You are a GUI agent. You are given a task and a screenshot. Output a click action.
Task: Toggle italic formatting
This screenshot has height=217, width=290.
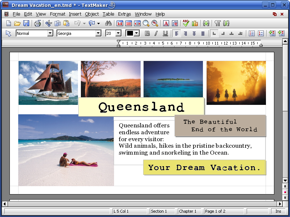point(156,33)
